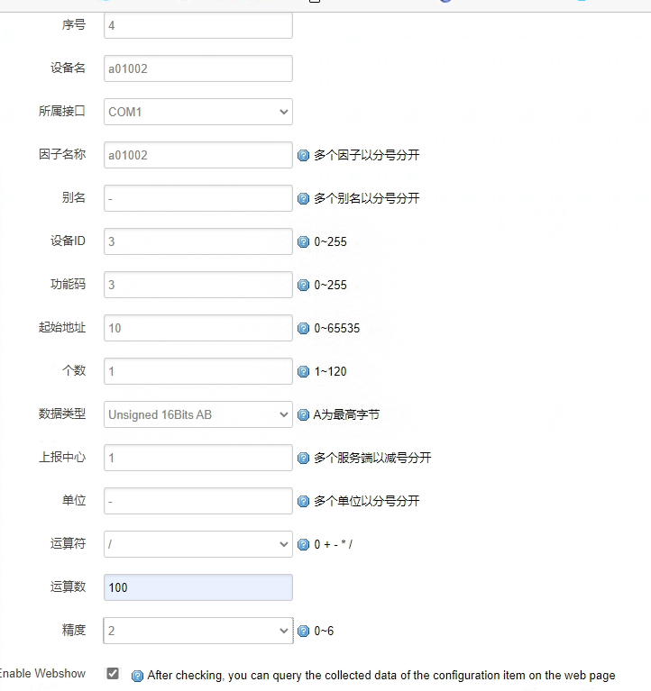Screen dimensions: 651x691
Task: Expand the 数据类型 Unsigned 16Bits dropdown
Action: [x=198, y=414]
